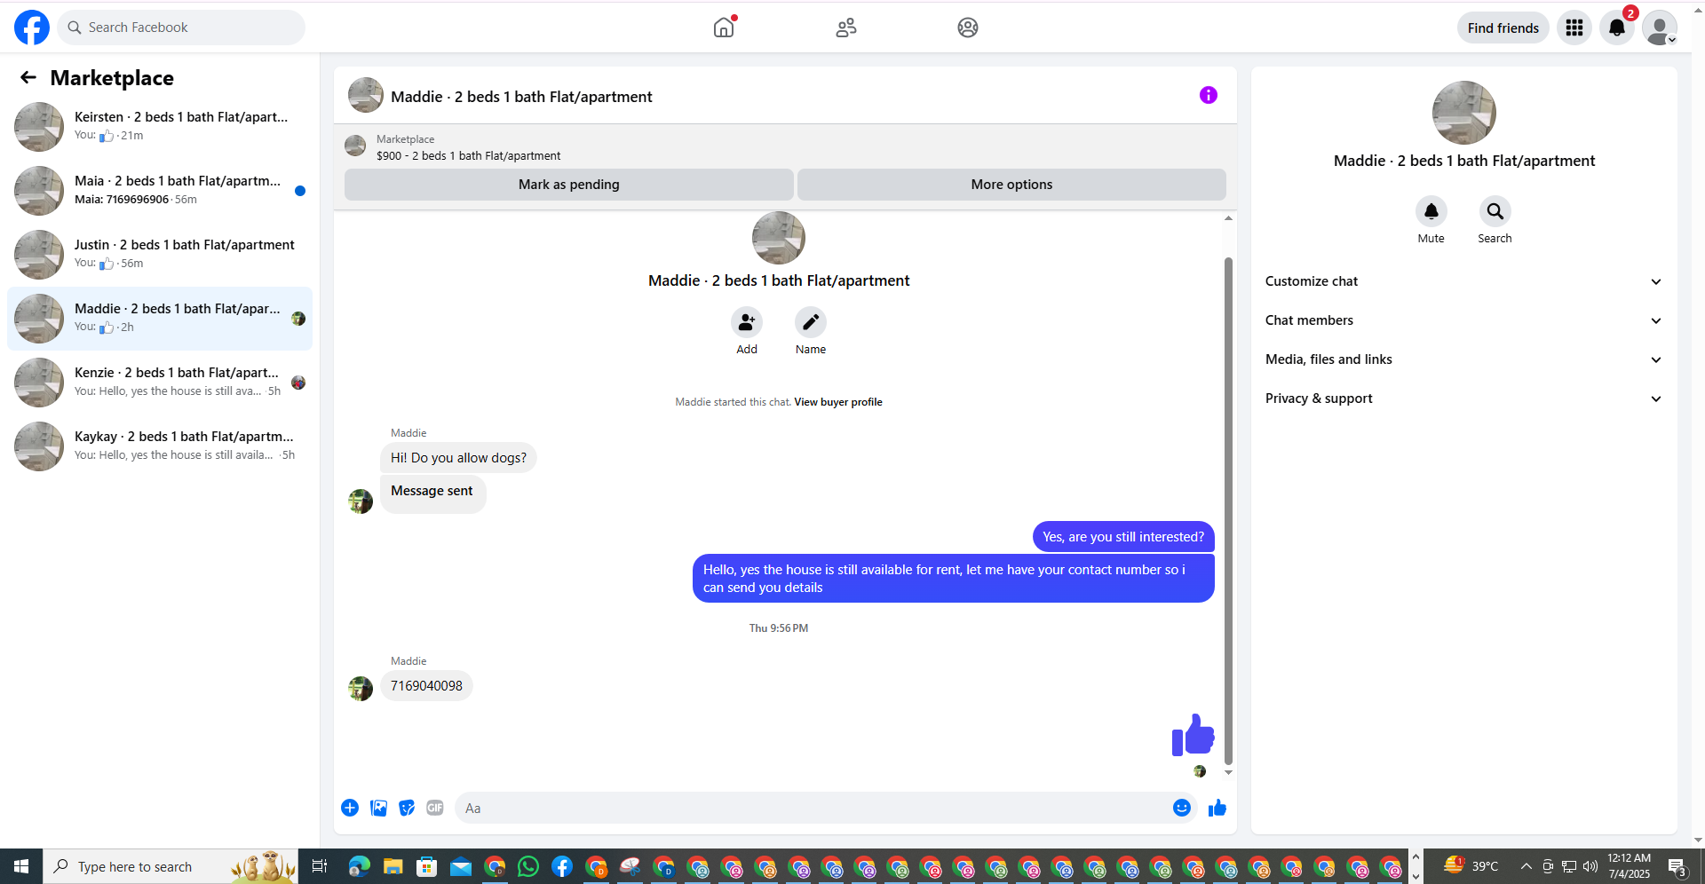
Task: Click the phone number message 7169040098
Action: [426, 686]
